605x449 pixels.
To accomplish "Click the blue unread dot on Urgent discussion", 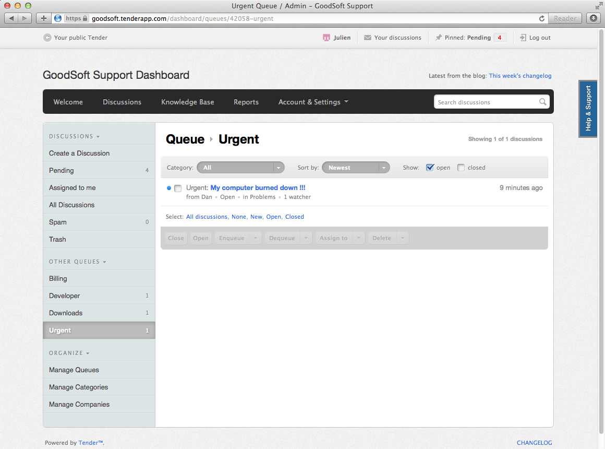I will 168,188.
